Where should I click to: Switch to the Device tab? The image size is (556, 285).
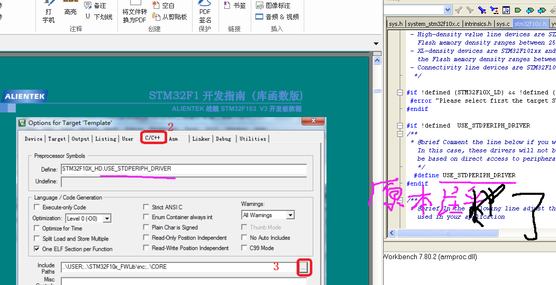33,139
